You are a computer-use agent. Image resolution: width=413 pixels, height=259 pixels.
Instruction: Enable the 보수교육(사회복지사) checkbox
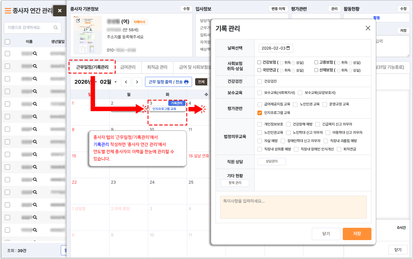260,93
